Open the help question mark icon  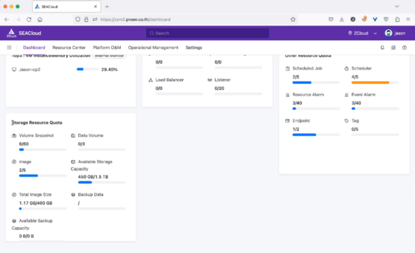tap(405, 47)
